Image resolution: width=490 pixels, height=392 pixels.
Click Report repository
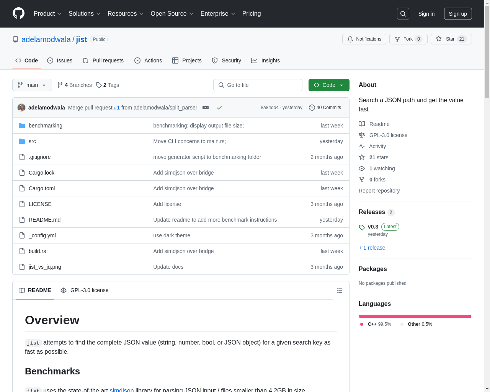pyautogui.click(x=379, y=191)
